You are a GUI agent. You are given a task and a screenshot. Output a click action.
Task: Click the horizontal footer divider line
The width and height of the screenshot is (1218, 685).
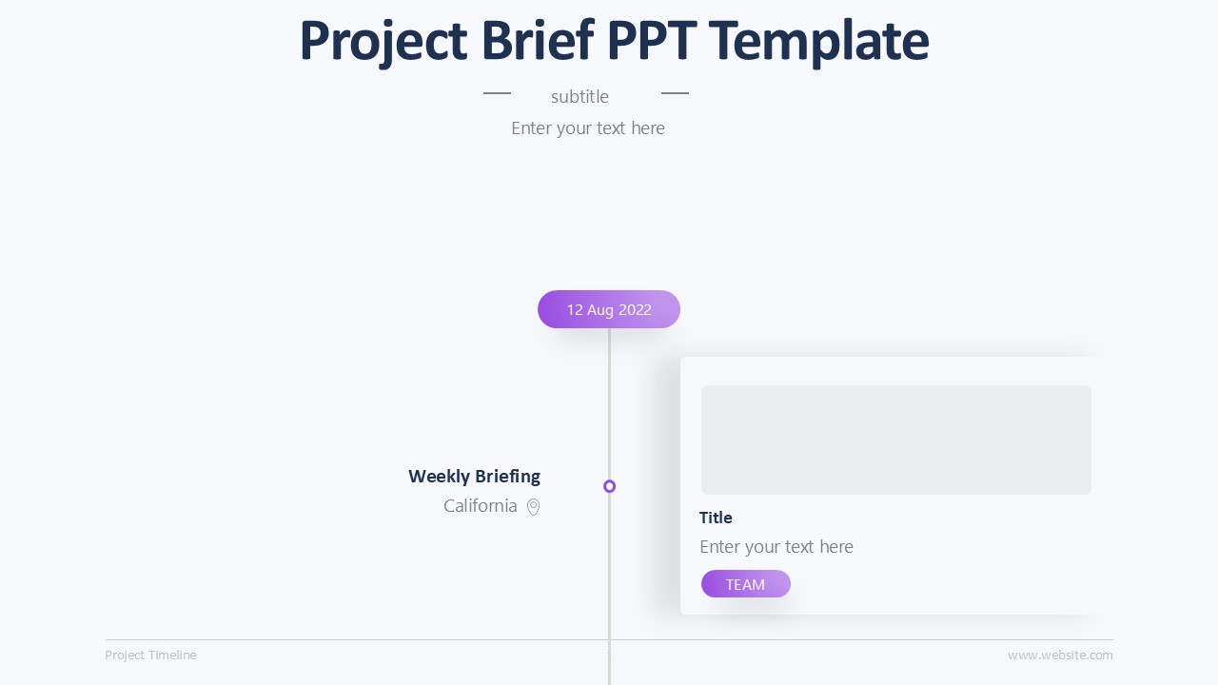381,639
